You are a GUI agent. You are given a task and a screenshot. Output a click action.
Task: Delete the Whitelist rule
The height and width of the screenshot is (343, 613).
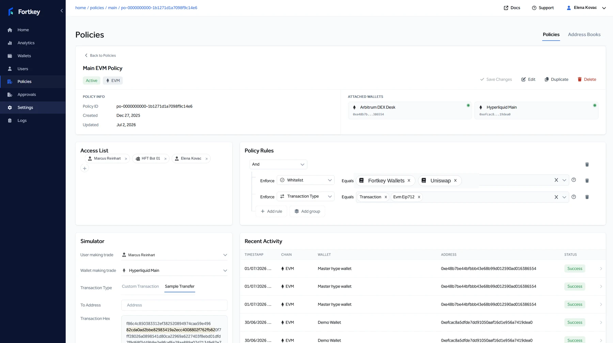tap(587, 181)
